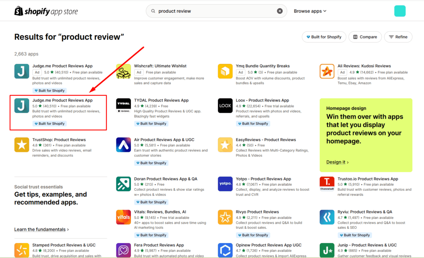Screen dimensions: 424x258
Task: Open the Junip J* icon
Action: click(327, 250)
